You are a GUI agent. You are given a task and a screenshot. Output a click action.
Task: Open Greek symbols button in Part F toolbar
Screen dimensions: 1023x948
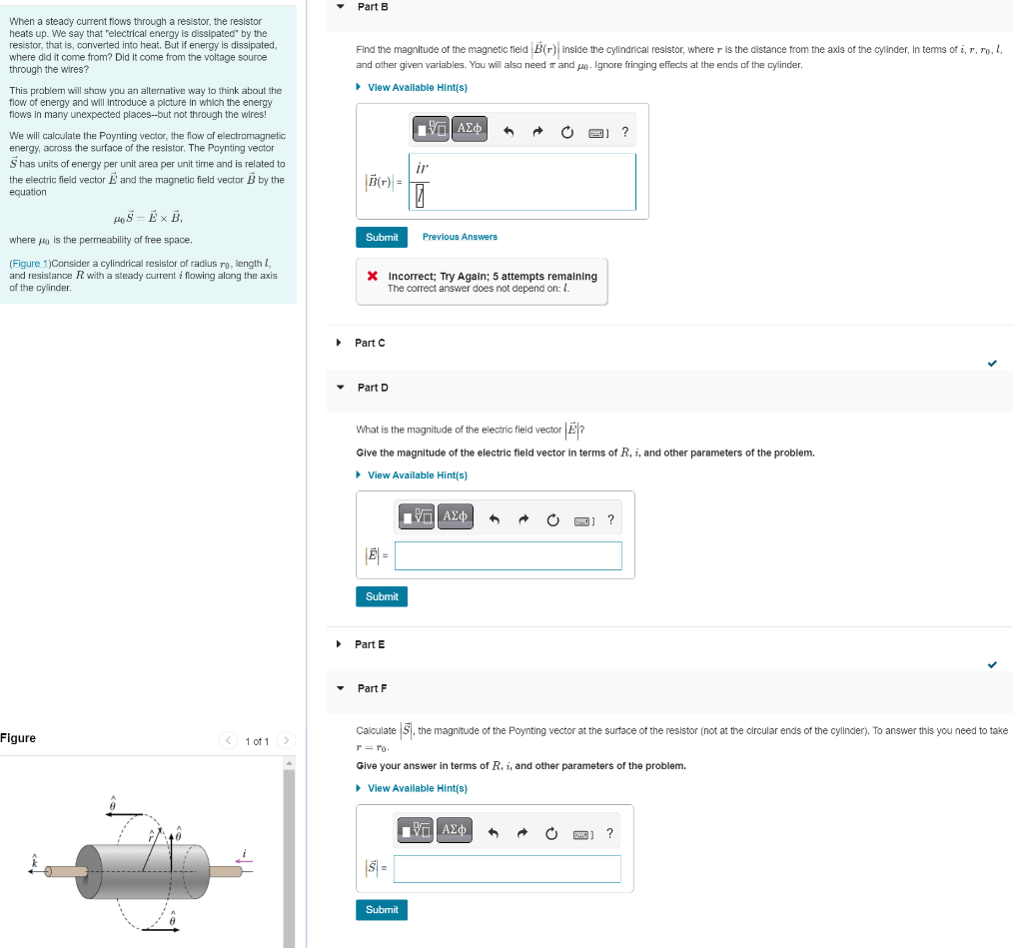coord(454,830)
